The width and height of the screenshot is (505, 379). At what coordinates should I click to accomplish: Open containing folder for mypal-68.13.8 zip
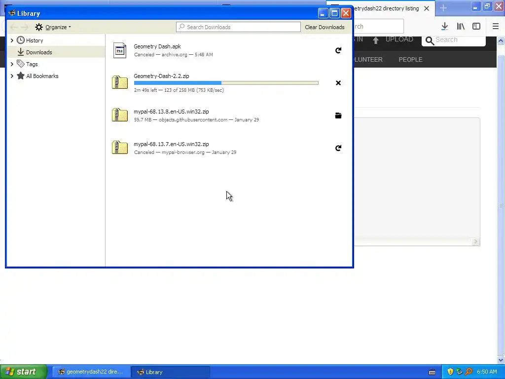point(338,115)
